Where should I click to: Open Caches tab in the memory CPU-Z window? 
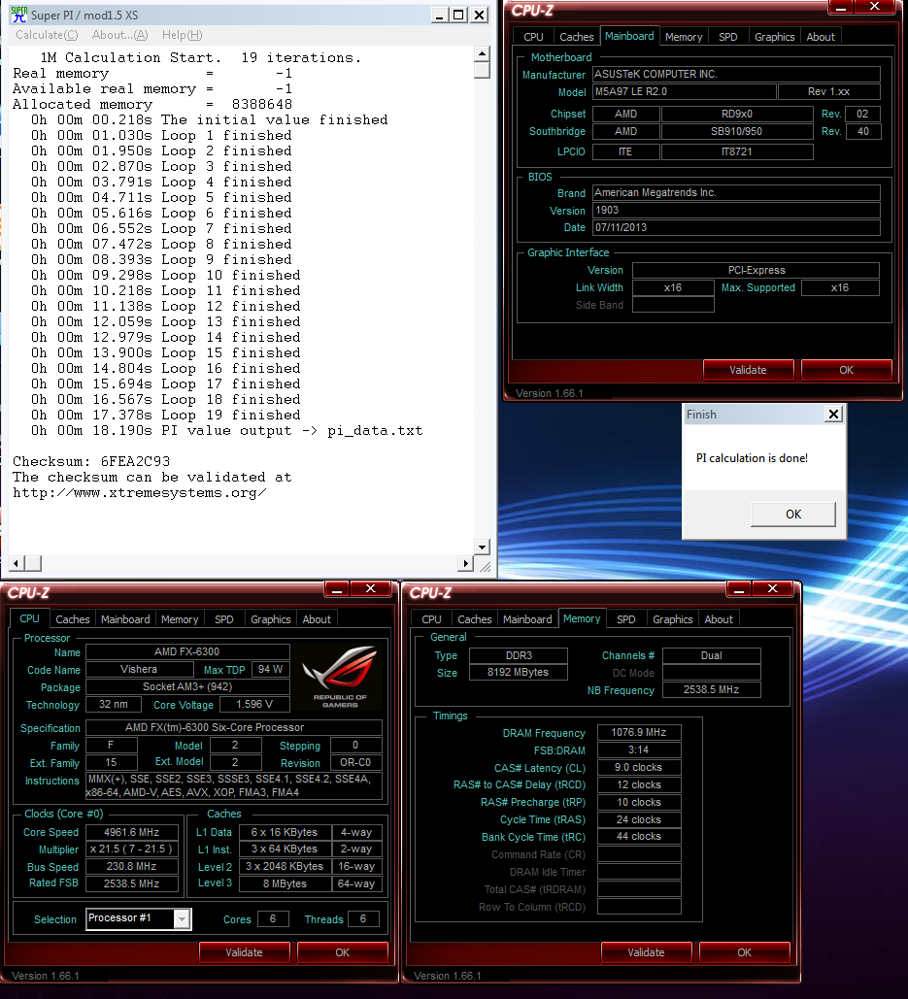[x=475, y=619]
